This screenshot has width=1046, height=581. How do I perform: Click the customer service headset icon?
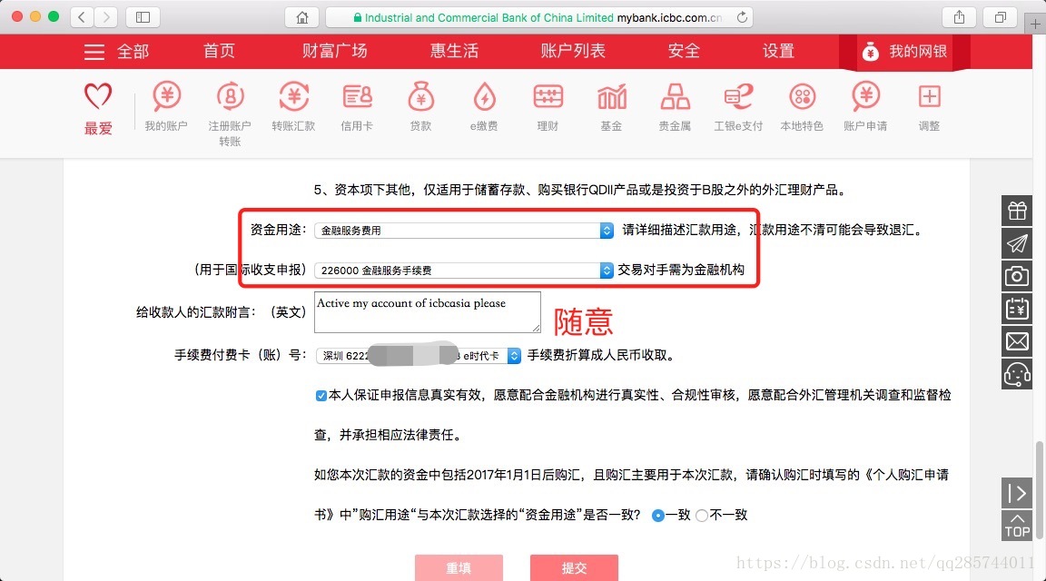(x=1017, y=374)
